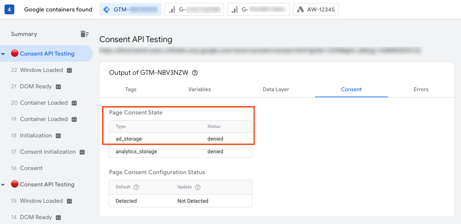Click the blue 4 containers count badge
The image size is (461, 224).
pos(9,9)
